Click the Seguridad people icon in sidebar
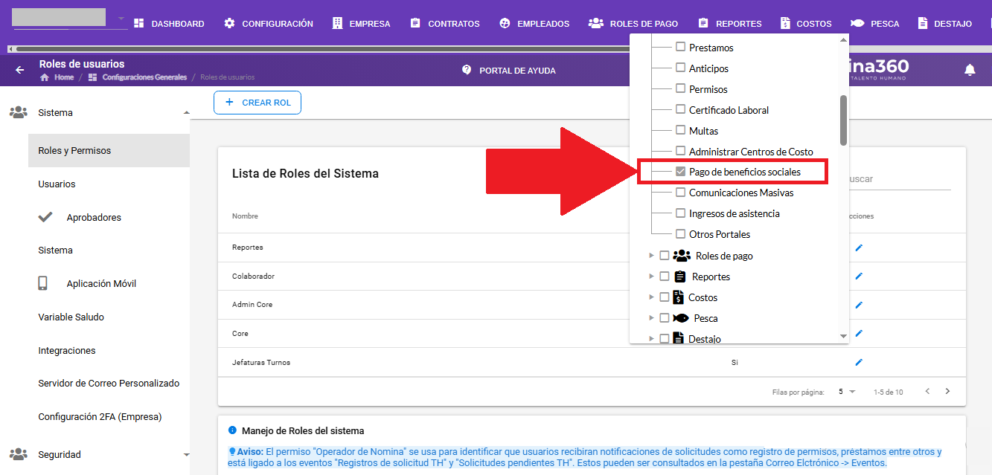The height and width of the screenshot is (475, 992). pyautogui.click(x=19, y=454)
